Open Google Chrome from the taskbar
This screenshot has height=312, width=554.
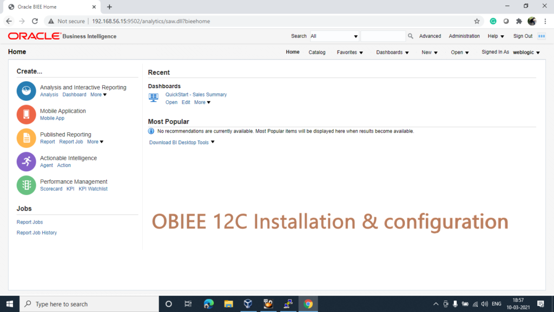coord(308,304)
